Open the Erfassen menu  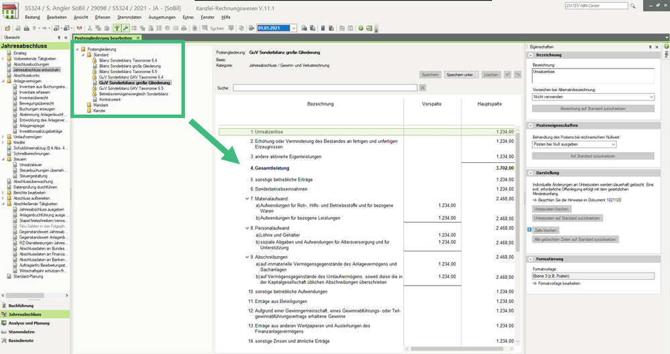[103, 17]
